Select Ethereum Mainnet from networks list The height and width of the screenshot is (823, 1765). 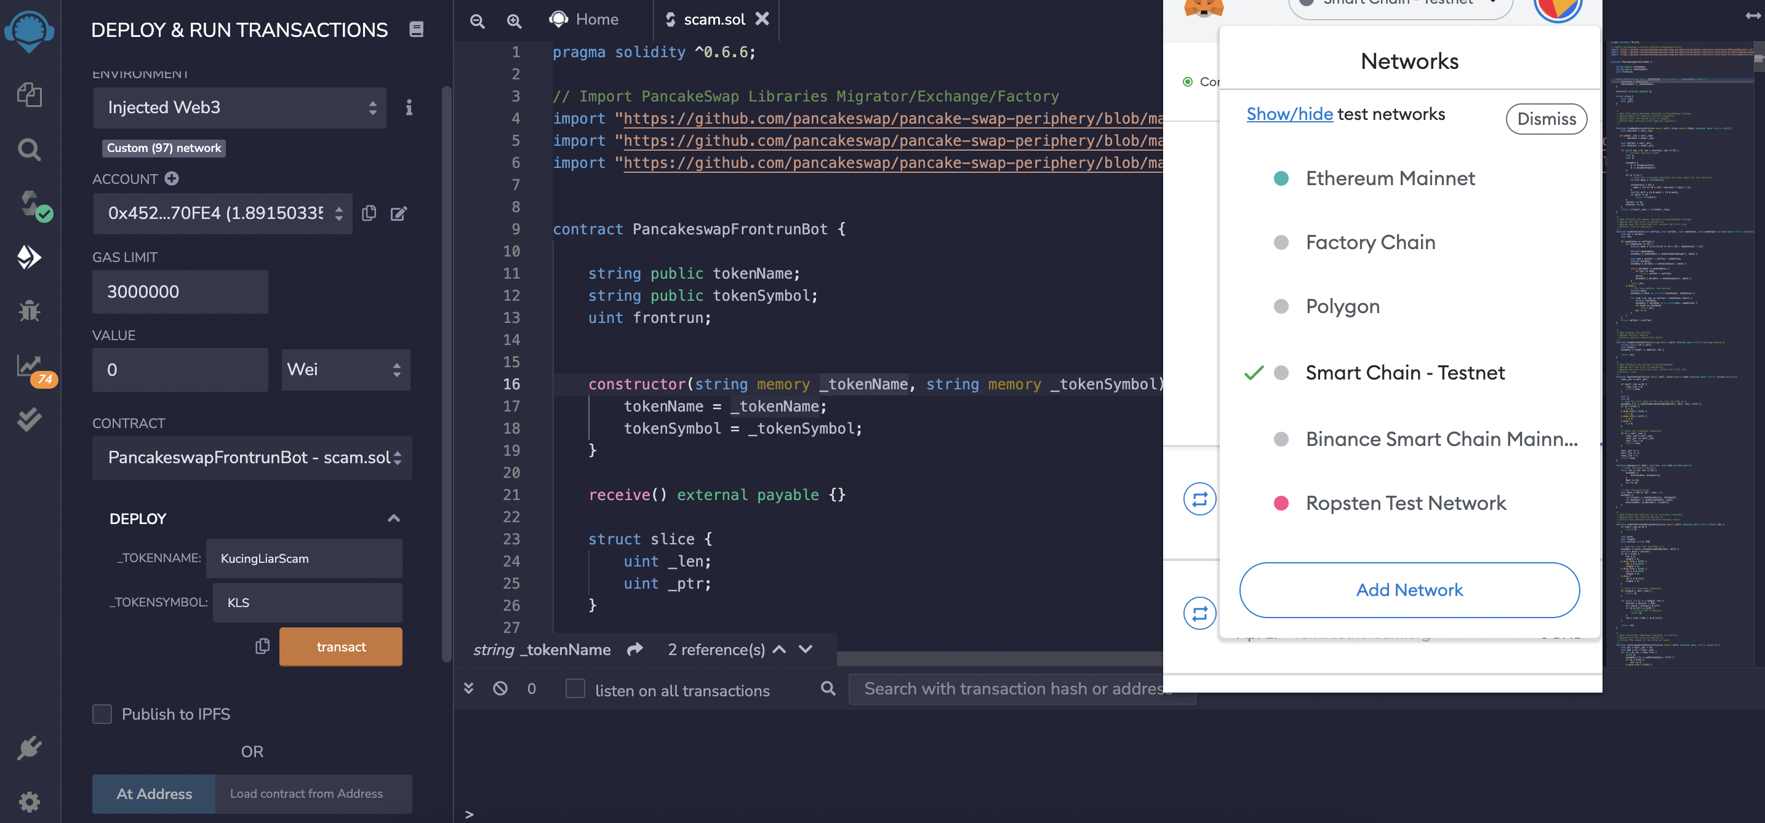coord(1390,179)
